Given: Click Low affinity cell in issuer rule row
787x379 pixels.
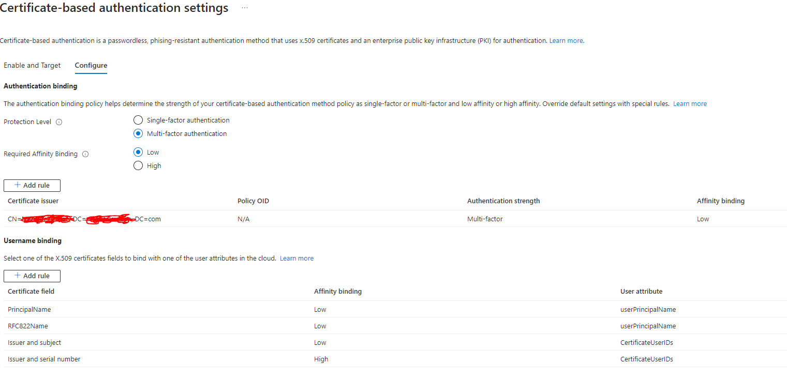Looking at the screenshot, I should click(x=703, y=219).
